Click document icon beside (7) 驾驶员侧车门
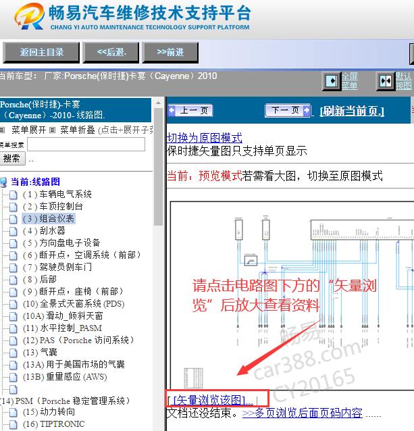Screen dimensions: 414x431 (x=13, y=268)
